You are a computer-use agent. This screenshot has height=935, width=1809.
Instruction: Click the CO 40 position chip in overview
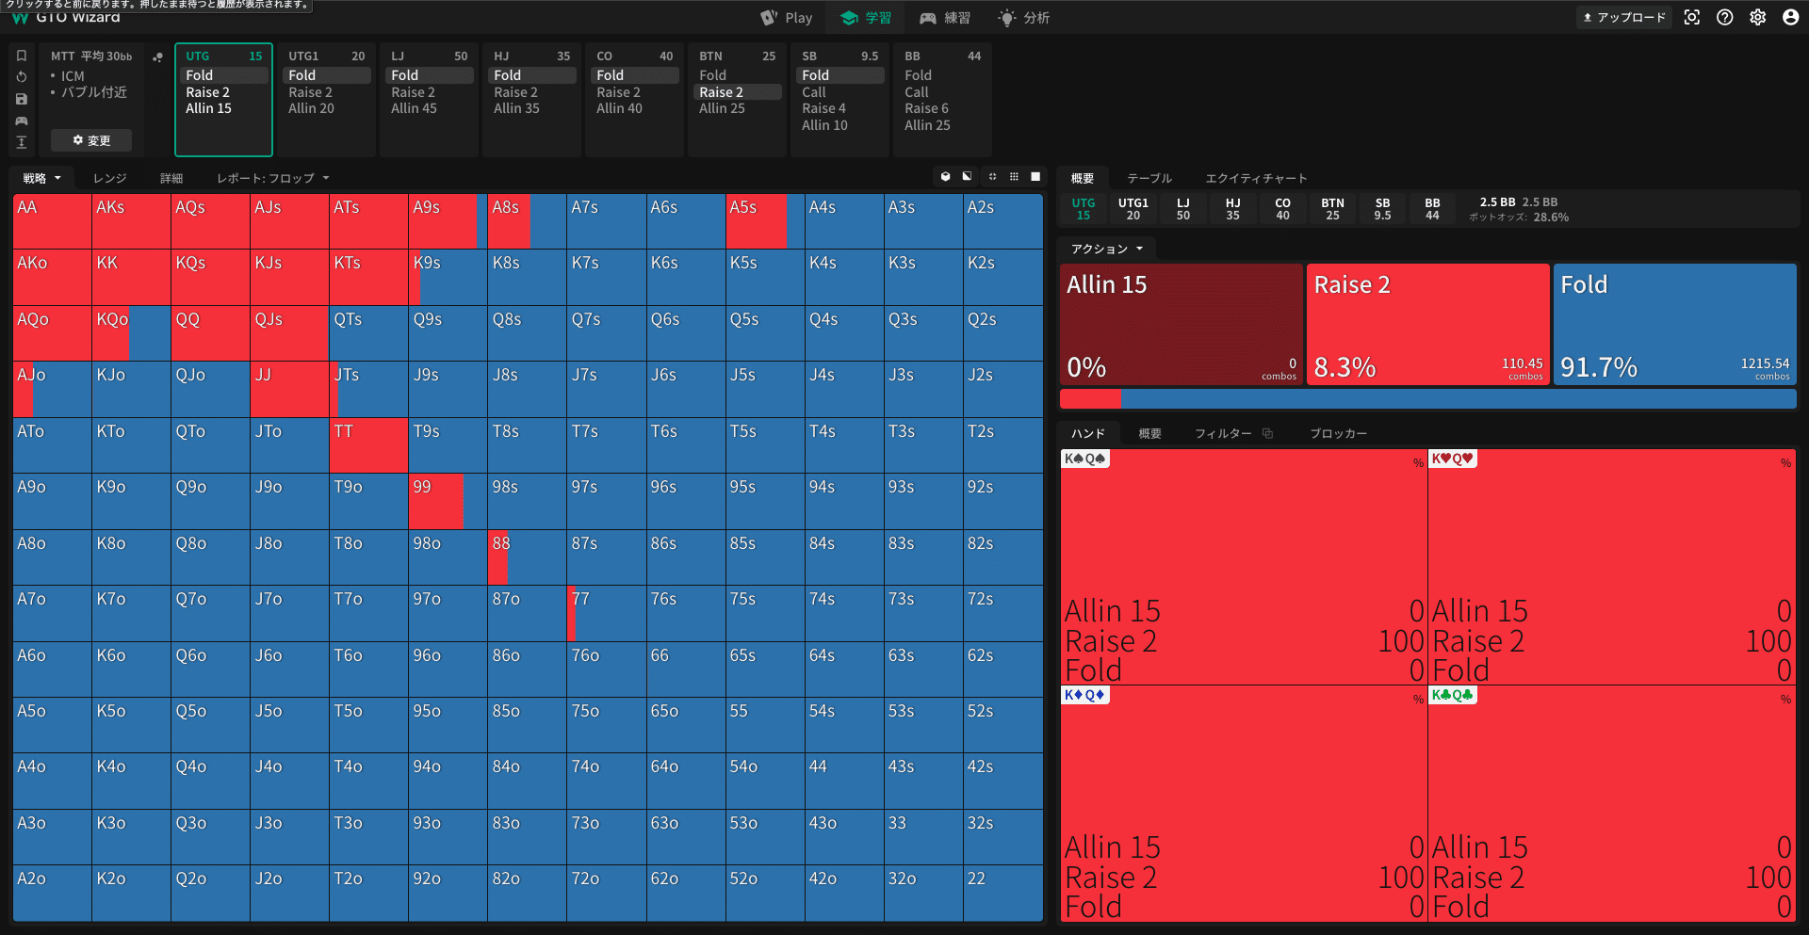pyautogui.click(x=1282, y=209)
